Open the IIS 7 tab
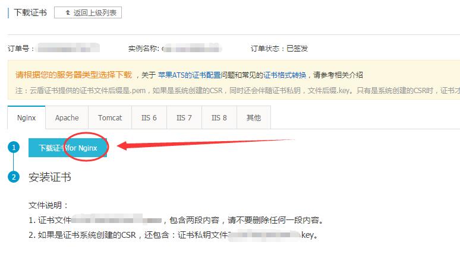Image resolution: width=460 pixels, height=258 pixels. pyautogui.click(x=184, y=117)
